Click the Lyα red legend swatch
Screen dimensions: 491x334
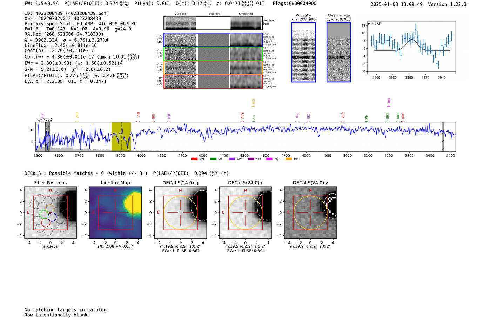coord(194,159)
